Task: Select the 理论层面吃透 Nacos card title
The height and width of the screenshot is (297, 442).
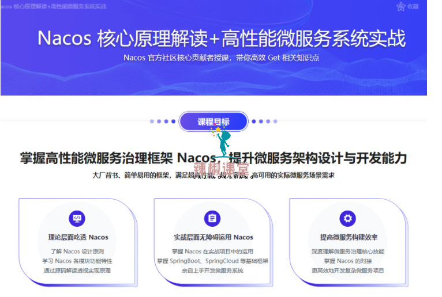Action: (78, 237)
